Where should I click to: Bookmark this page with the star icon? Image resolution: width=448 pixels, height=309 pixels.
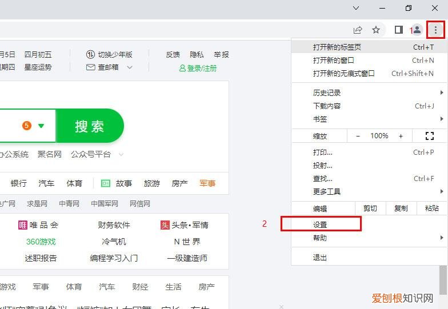tap(376, 30)
